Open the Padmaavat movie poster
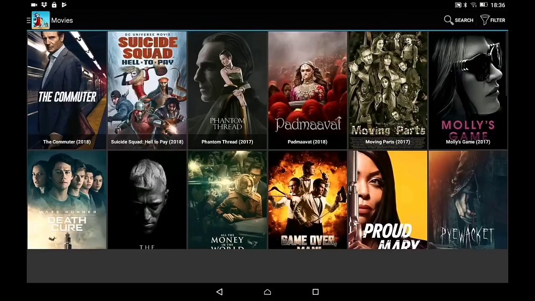 tap(308, 90)
